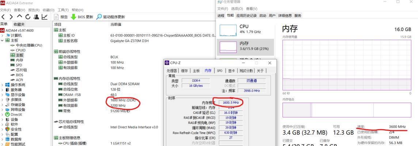
Task: Click the 51200 MB/秒 bandwidth value
Action: click(x=120, y=111)
